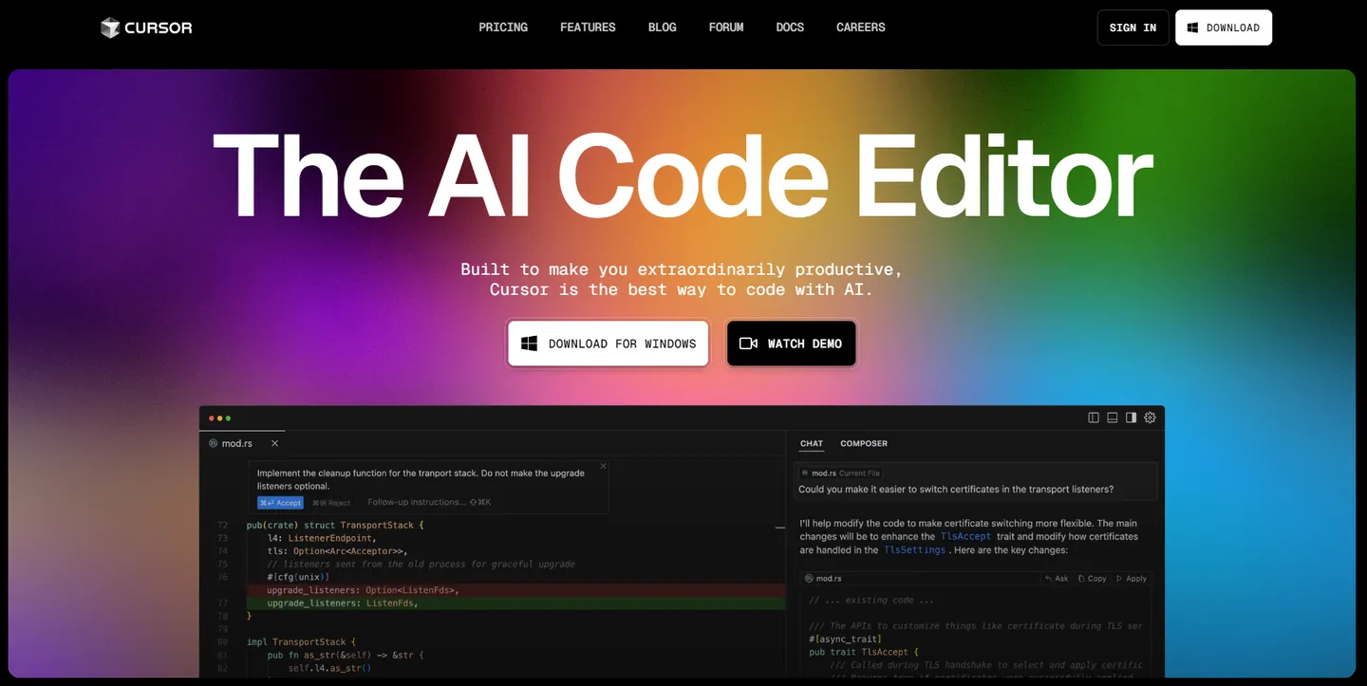Toggle the right sidebar layout icon
Image resolution: width=1367 pixels, height=686 pixels.
[1132, 417]
